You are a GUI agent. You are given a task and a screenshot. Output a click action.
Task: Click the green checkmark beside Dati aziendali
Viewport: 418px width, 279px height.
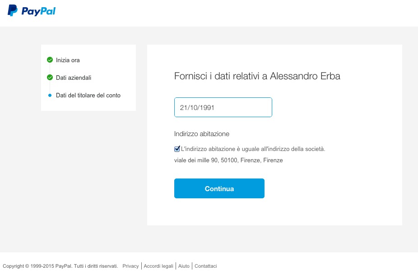(50, 78)
